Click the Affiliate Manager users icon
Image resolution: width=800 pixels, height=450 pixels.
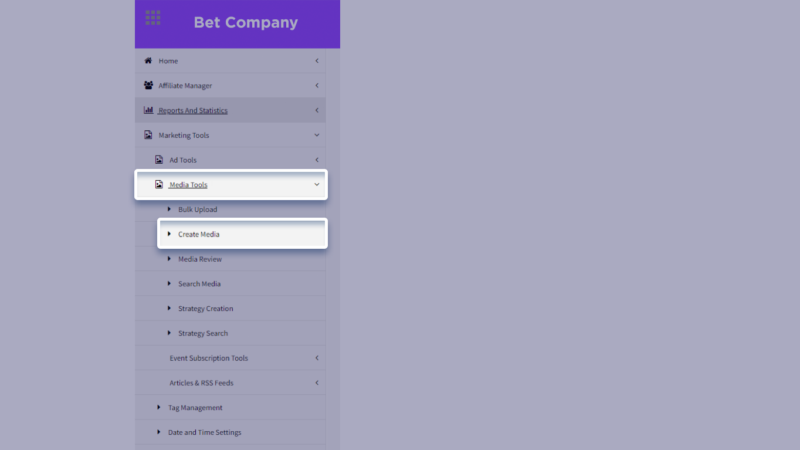(148, 85)
